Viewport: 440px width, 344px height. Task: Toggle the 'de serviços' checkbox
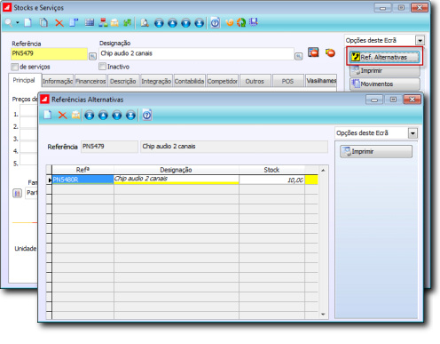point(15,67)
